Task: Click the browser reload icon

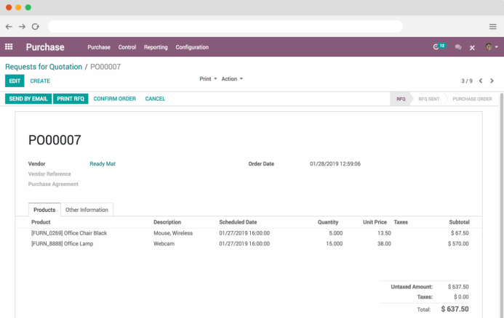Action: [35, 26]
